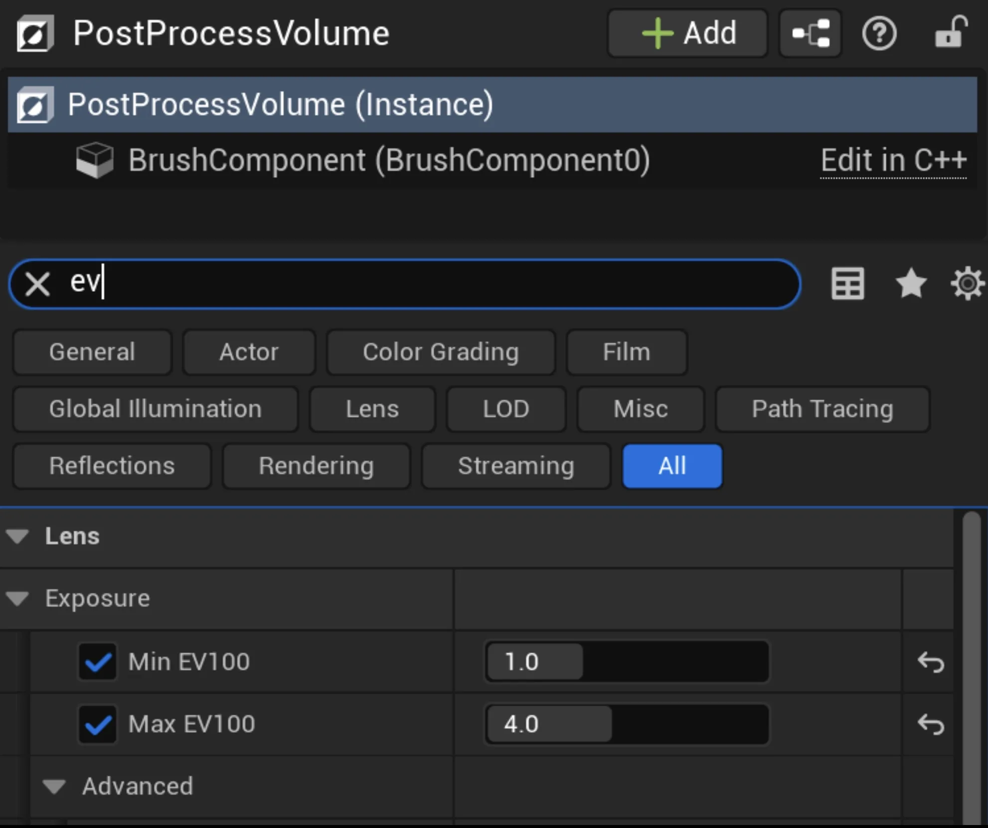Reset Min EV100 to default arrow
This screenshot has width=988, height=828.
coord(931,662)
